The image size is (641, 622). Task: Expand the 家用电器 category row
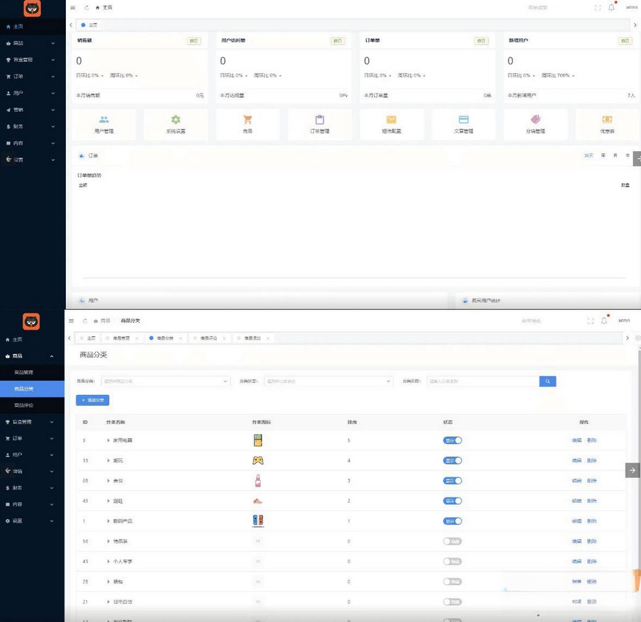(x=108, y=440)
